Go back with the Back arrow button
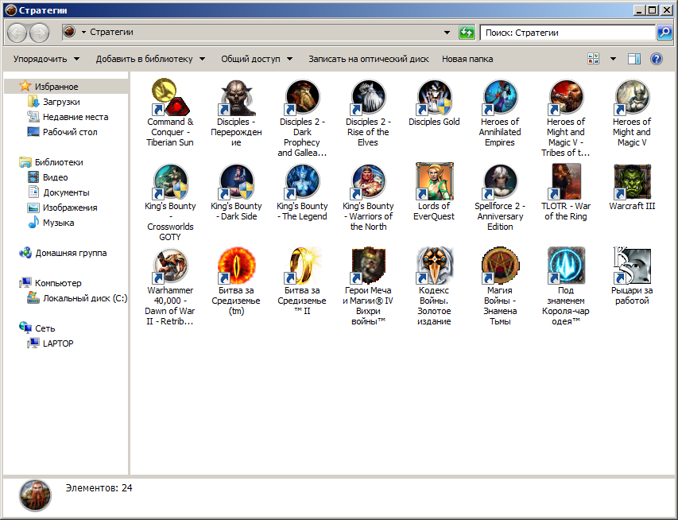 (x=17, y=33)
